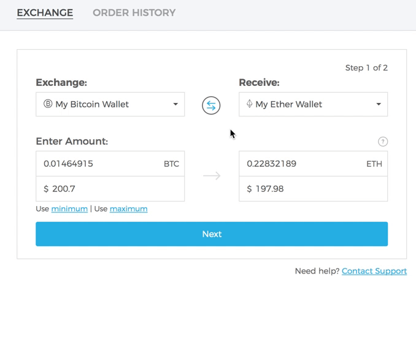This screenshot has width=416, height=341.
Task: Expand the My Ether Wallet dropdown arrow
Action: [379, 104]
